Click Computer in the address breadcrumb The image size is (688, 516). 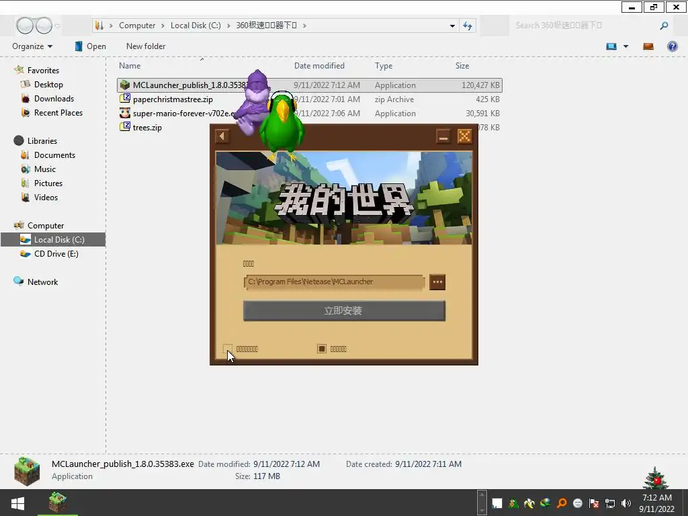point(137,26)
